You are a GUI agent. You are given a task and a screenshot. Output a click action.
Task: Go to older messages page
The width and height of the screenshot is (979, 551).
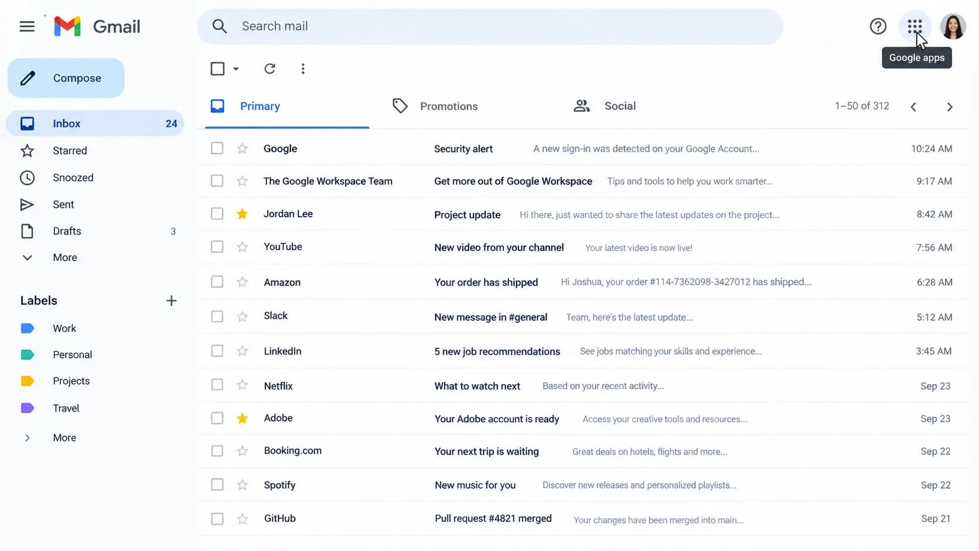coord(950,107)
